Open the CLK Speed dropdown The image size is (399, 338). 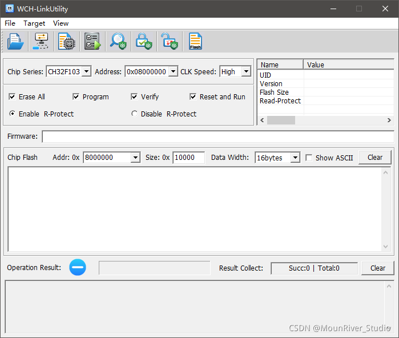click(x=246, y=71)
